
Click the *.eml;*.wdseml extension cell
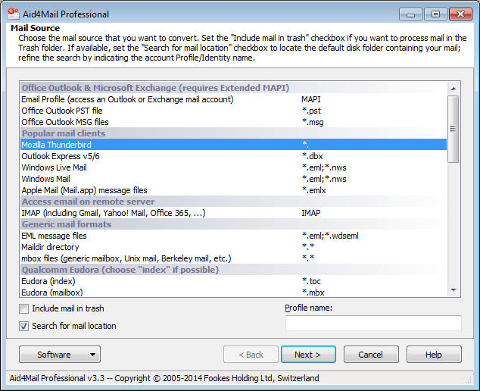[330, 236]
